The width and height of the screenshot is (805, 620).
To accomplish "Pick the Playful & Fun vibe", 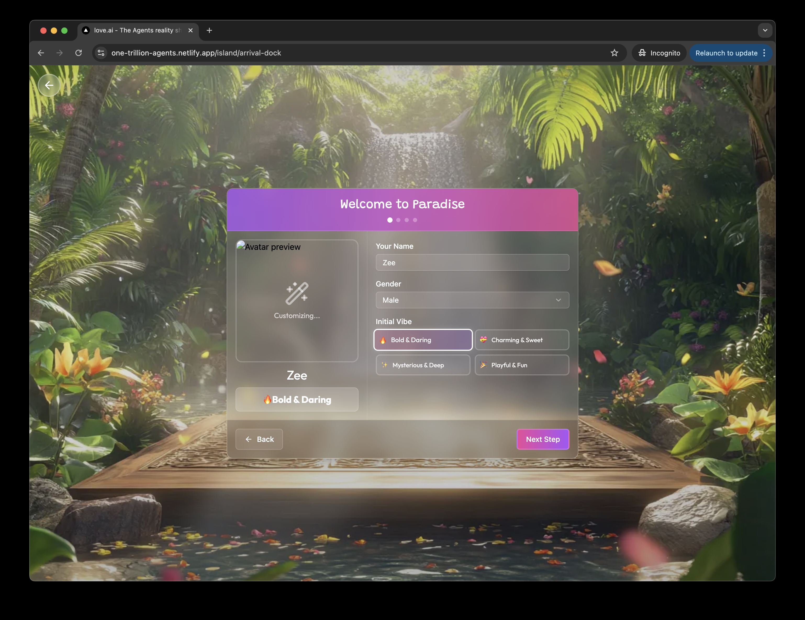I will pyautogui.click(x=522, y=365).
